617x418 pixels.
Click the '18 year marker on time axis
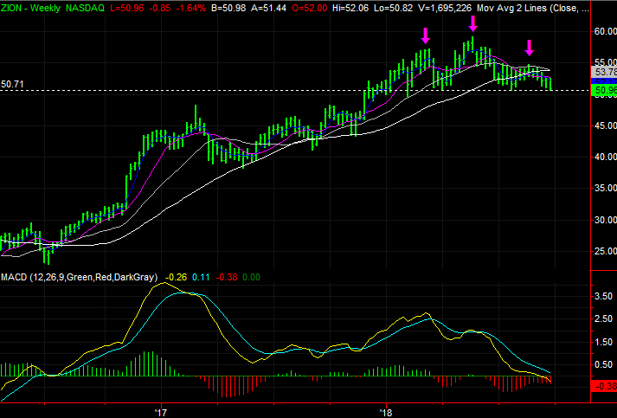[387, 411]
